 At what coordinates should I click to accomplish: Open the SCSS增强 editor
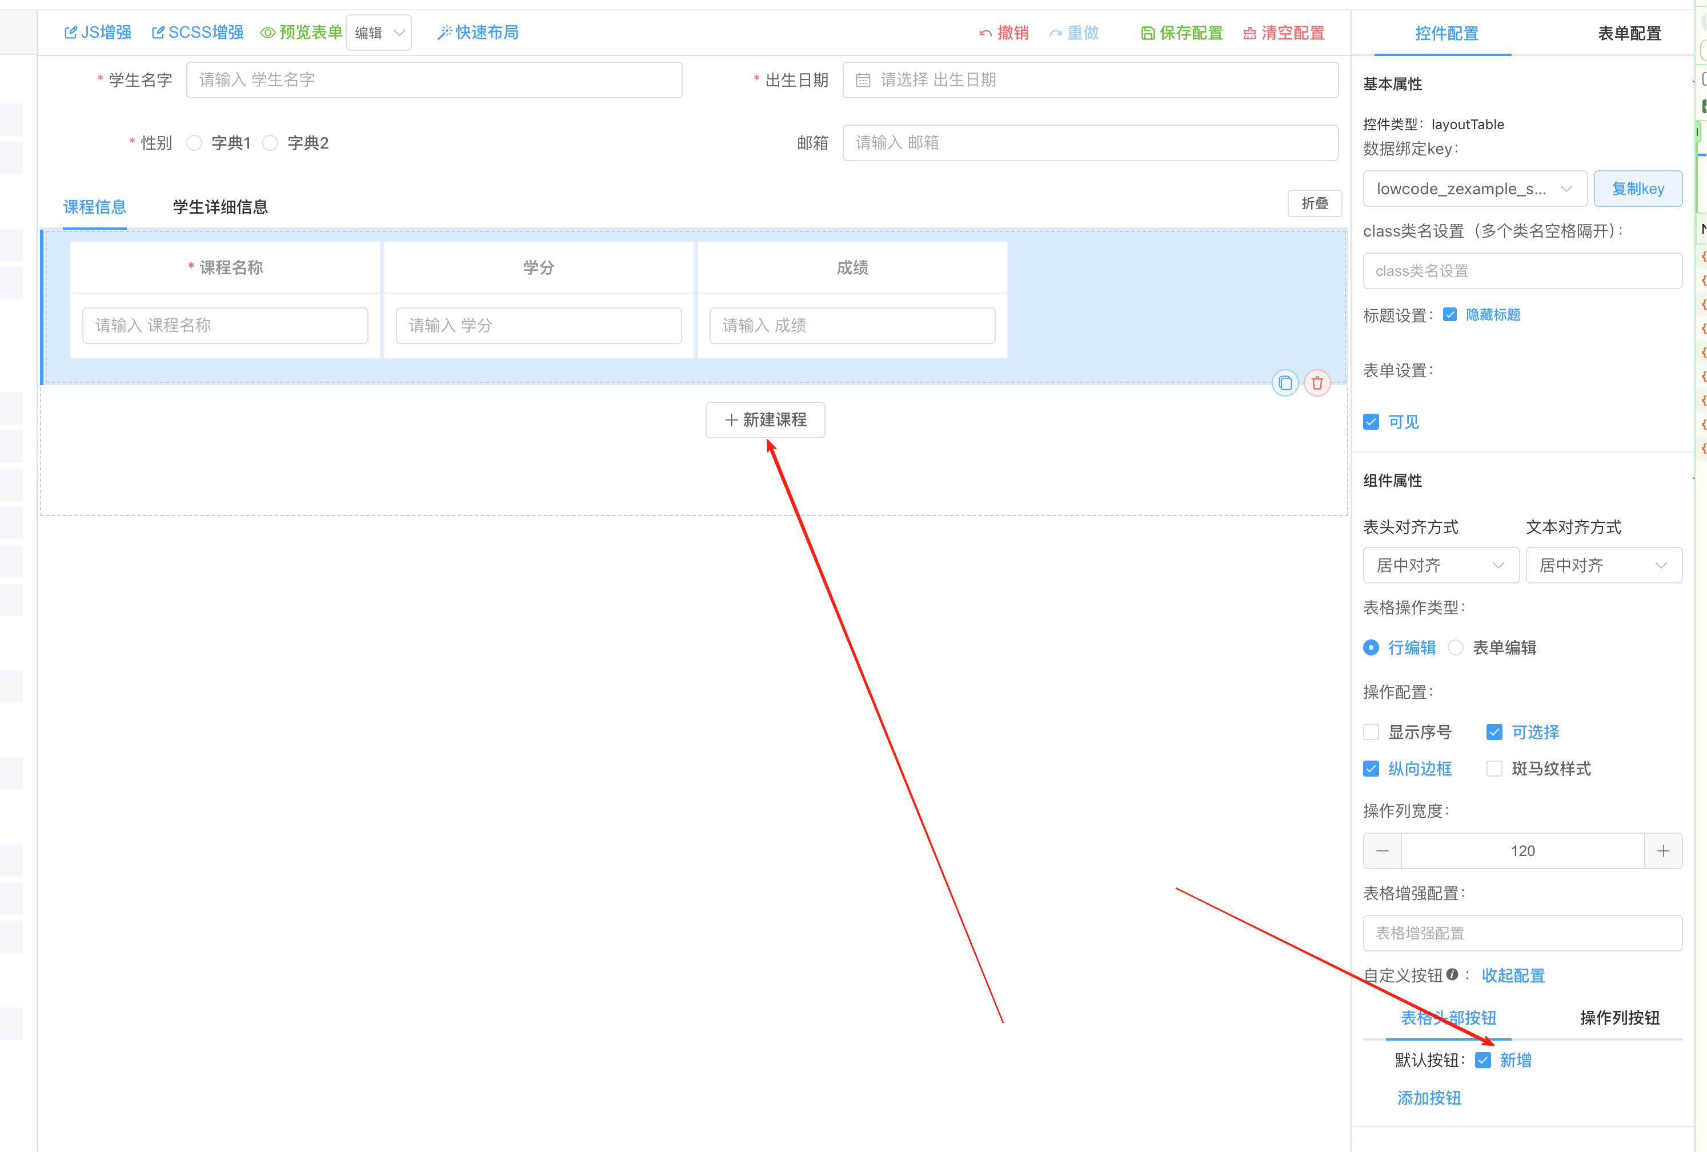197,33
